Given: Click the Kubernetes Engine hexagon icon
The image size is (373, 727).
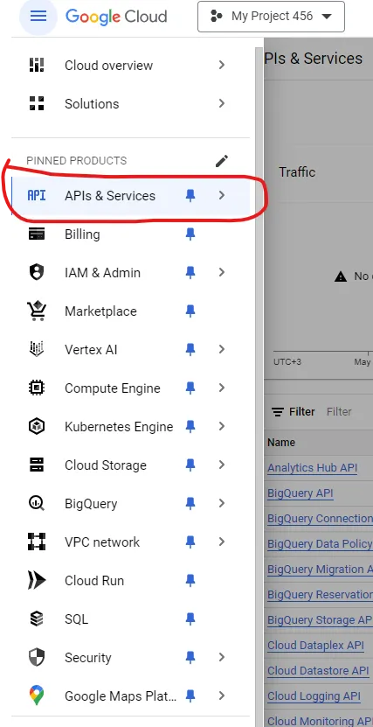Looking at the screenshot, I should coord(37,427).
